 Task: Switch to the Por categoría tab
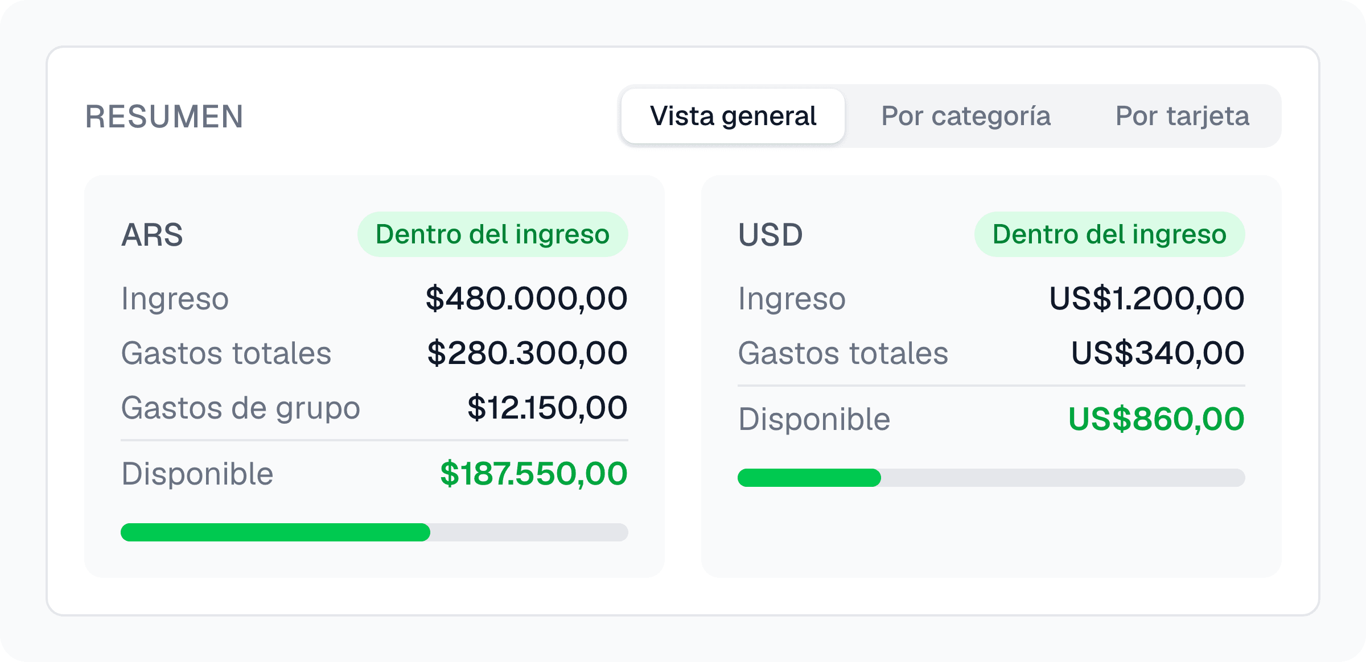click(x=966, y=116)
